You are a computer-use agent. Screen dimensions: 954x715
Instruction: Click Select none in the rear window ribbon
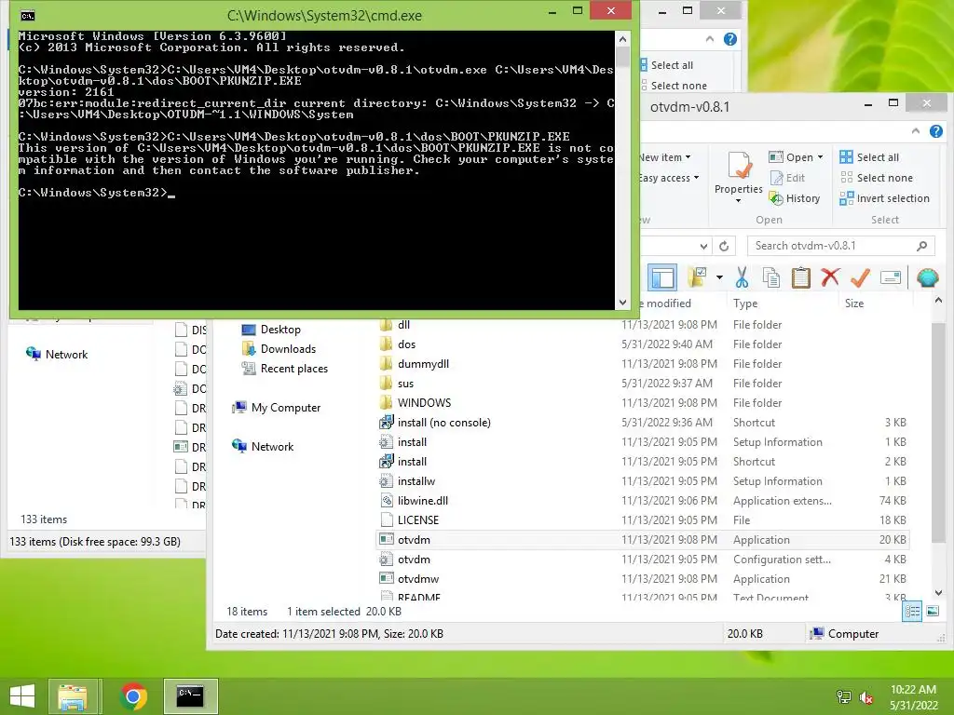coord(675,86)
